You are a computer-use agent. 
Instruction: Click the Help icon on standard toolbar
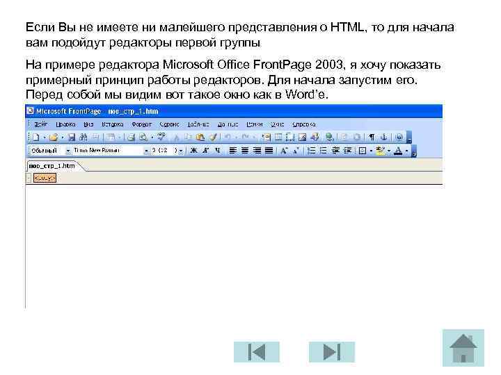[399, 137]
